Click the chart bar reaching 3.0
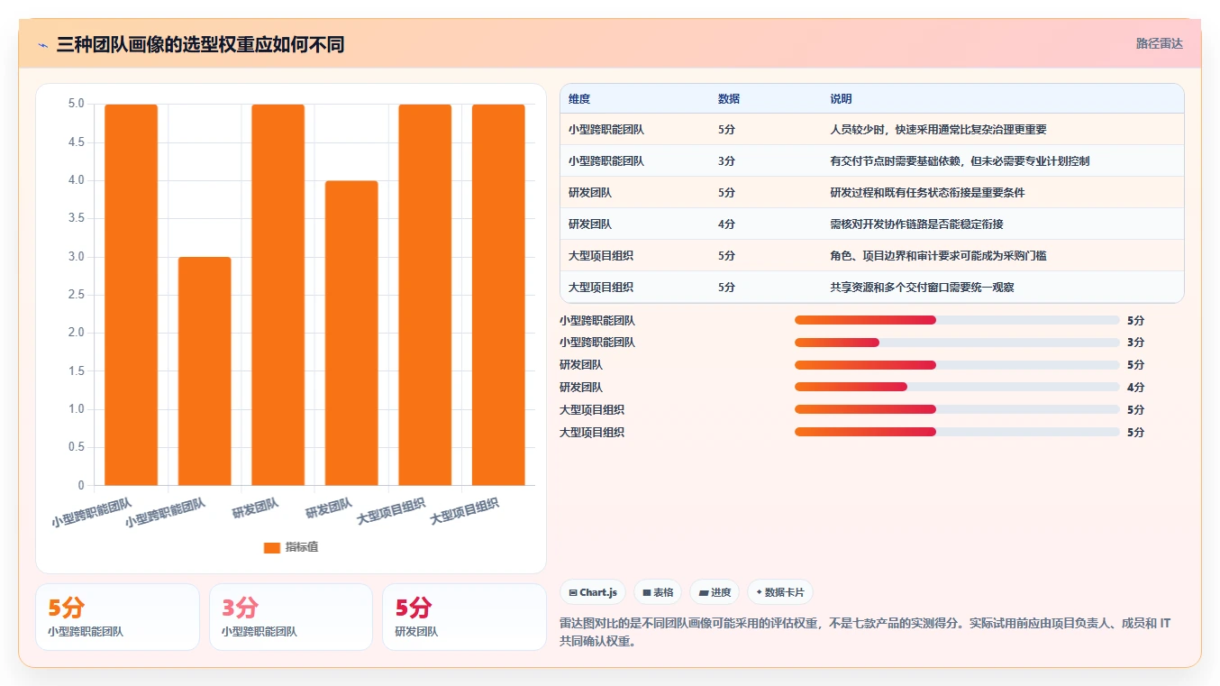The image size is (1220, 686). click(205, 371)
